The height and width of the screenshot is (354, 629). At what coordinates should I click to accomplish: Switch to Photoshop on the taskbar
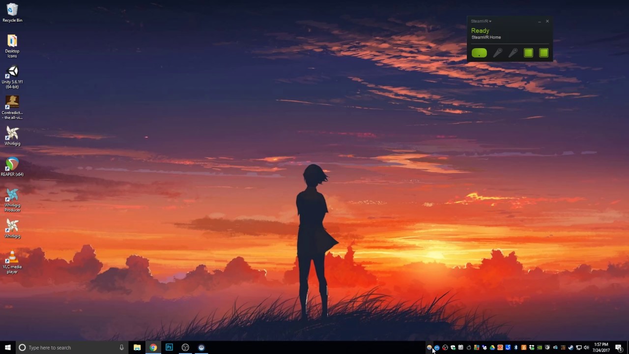[x=169, y=348]
